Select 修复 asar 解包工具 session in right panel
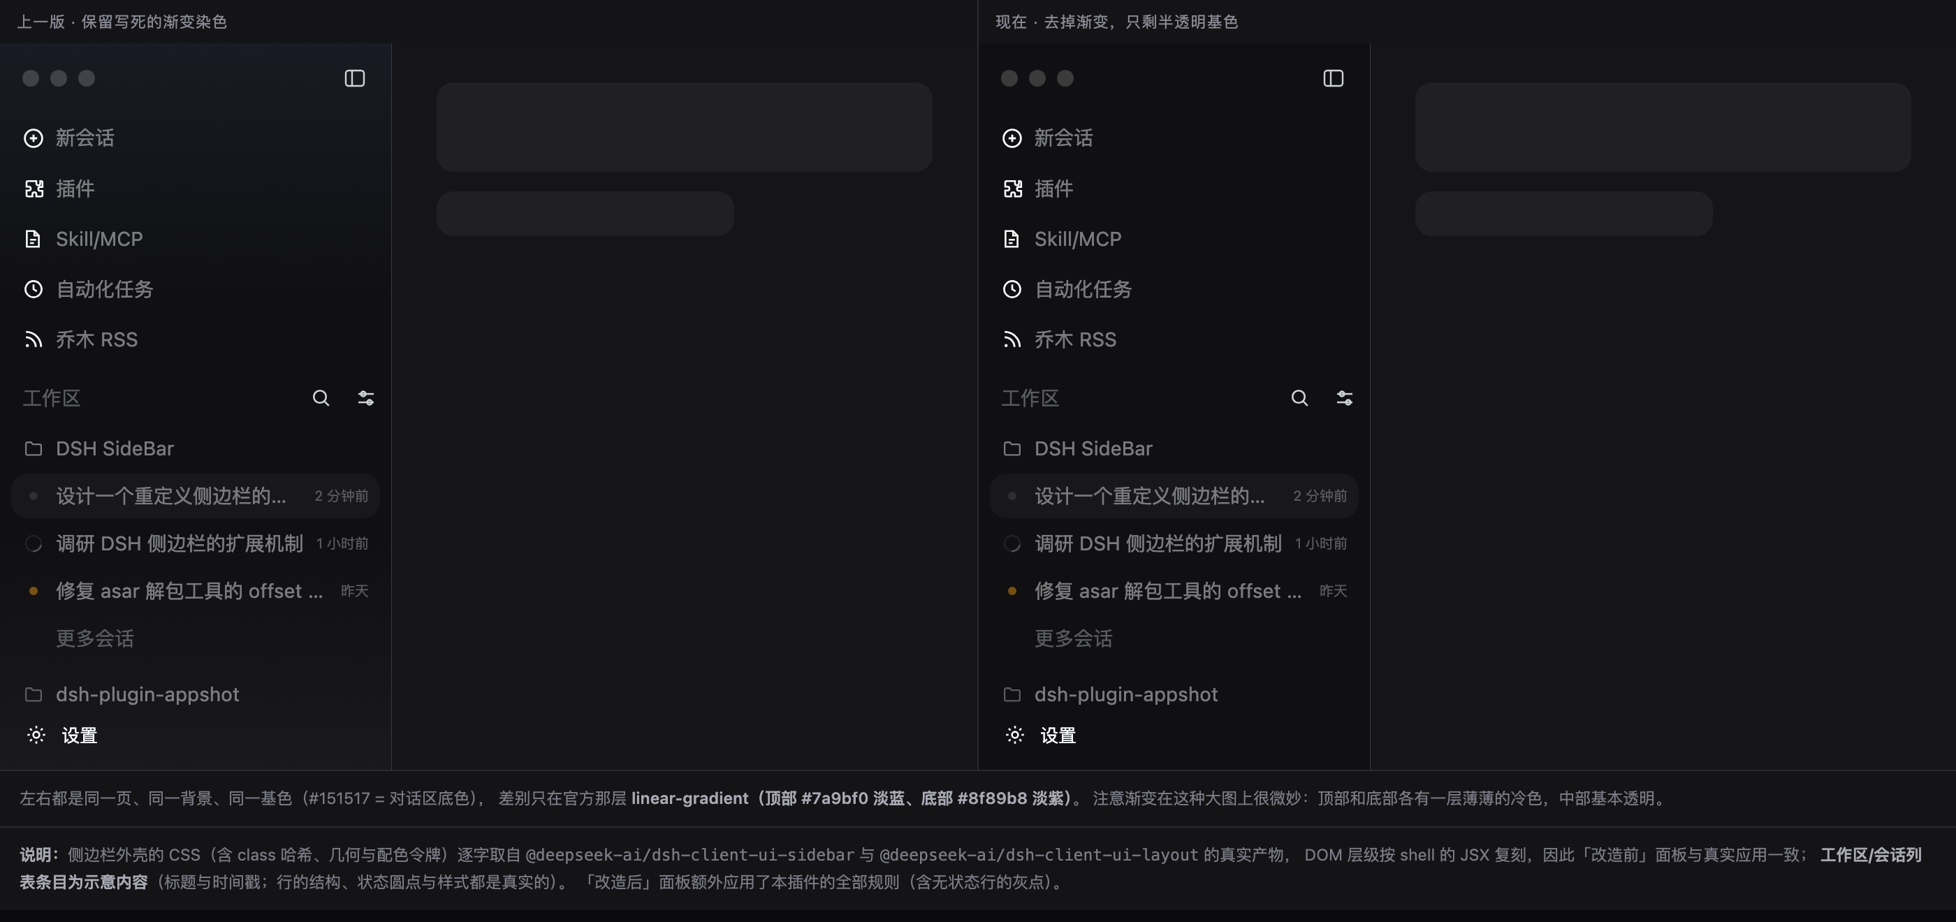The width and height of the screenshot is (1956, 922). coord(1174,591)
